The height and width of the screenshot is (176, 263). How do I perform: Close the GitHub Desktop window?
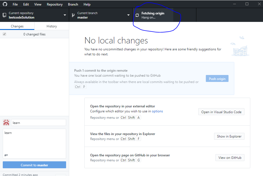(259, 4)
